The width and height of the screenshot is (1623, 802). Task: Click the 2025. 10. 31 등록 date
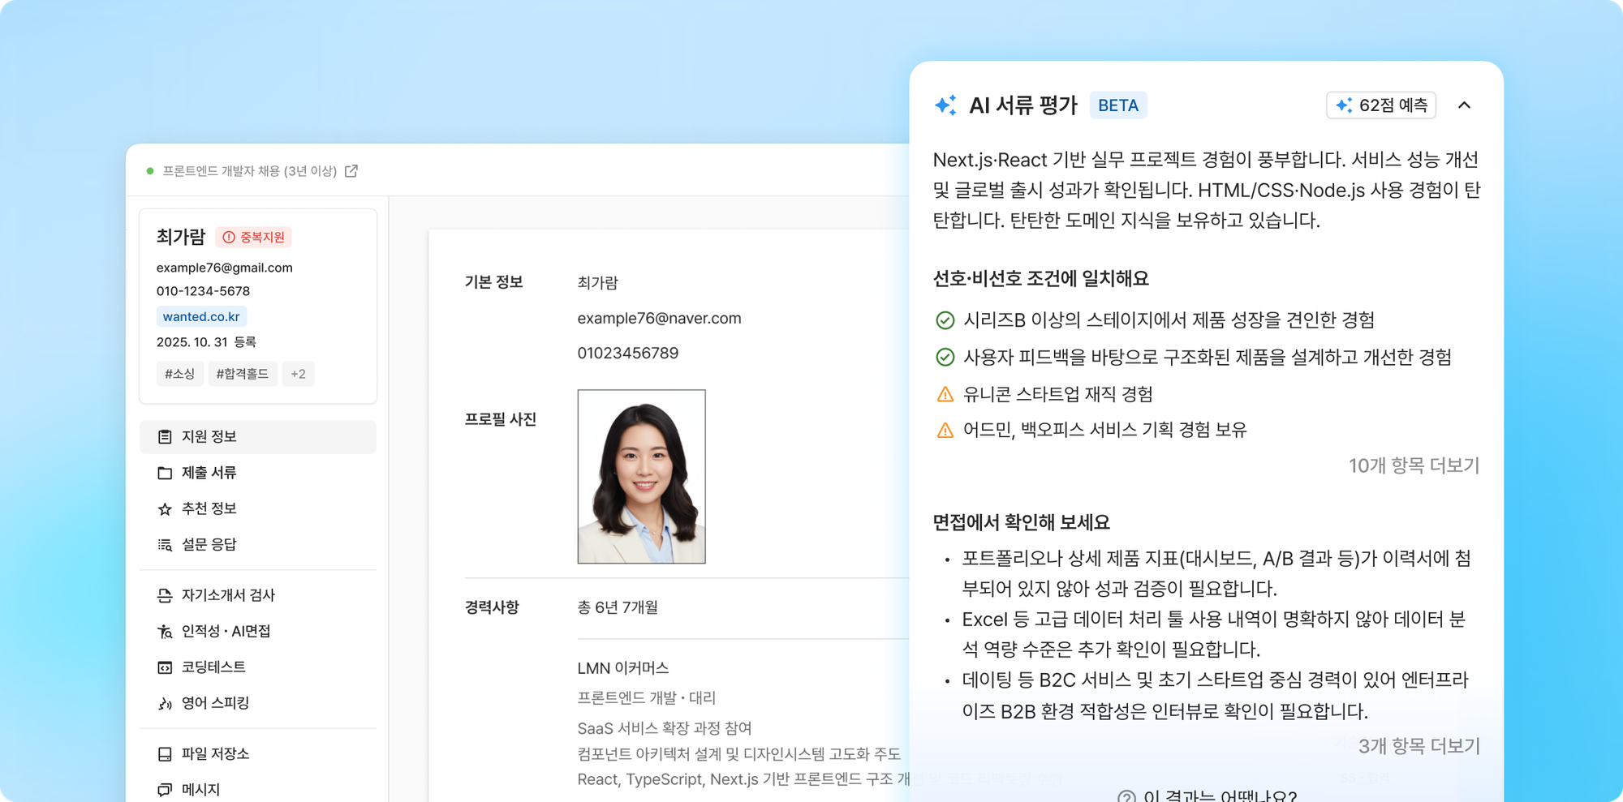(206, 342)
